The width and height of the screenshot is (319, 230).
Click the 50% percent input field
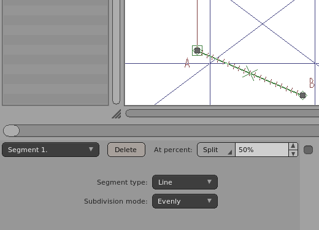pos(262,150)
